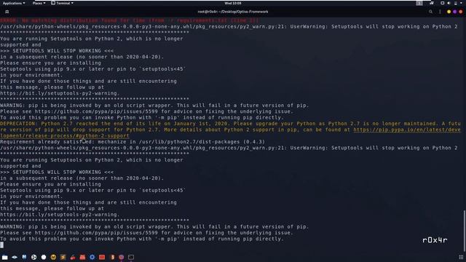This screenshot has height=262, width=466.
Task: Click the screen display icon in system tray
Action: pyautogui.click(x=442, y=3)
